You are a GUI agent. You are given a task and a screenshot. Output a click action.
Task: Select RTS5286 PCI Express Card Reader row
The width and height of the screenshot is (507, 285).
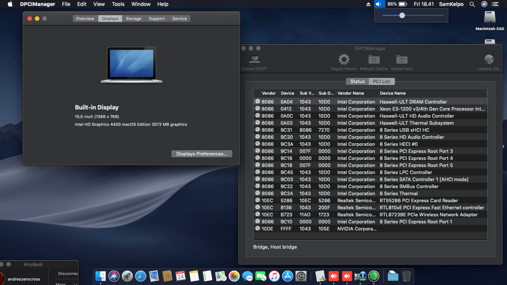pyautogui.click(x=370, y=200)
